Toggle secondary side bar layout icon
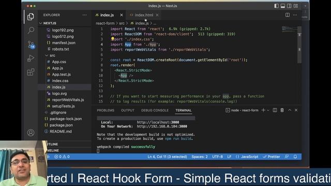331x186 pixels. click(289, 6)
